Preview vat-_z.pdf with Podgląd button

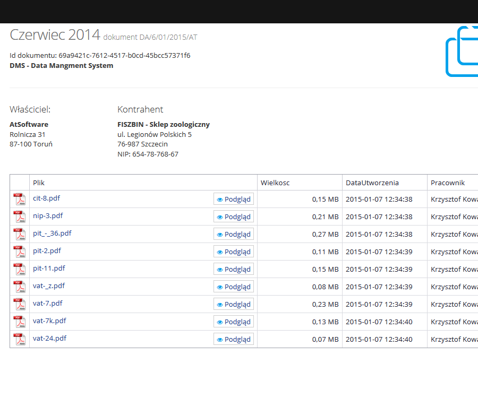234,287
